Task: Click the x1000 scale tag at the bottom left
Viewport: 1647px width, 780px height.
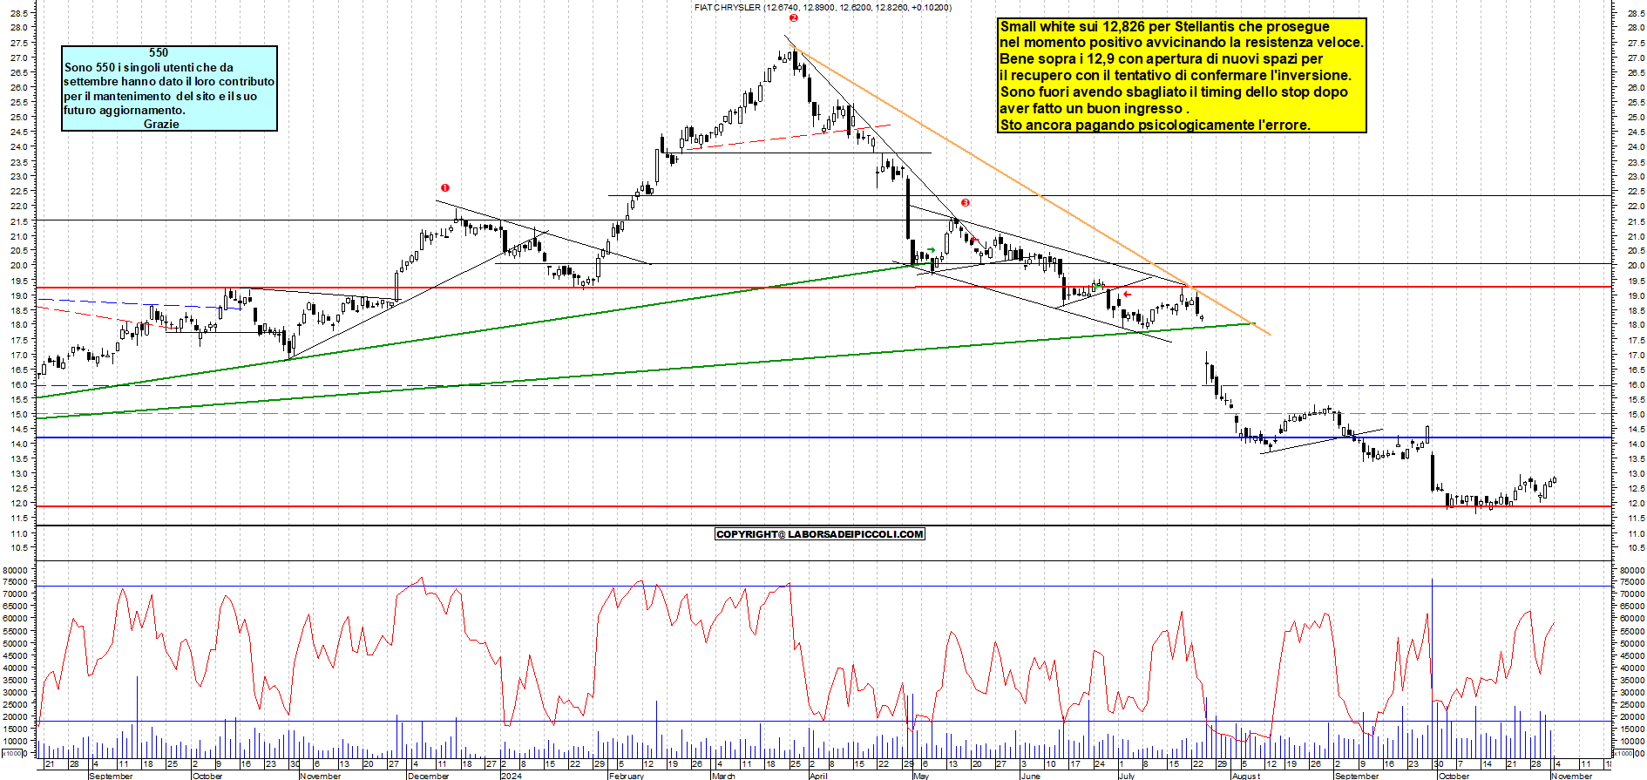Action: (12, 753)
